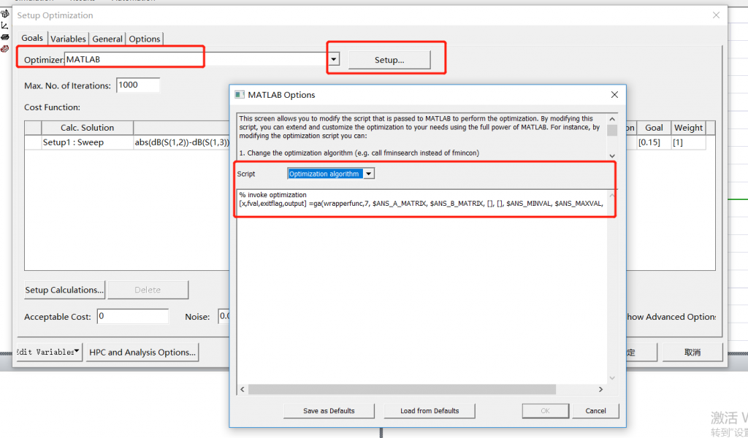Click the top icon in left toolbar
The height and width of the screenshot is (438, 748).
pyautogui.click(x=5, y=14)
